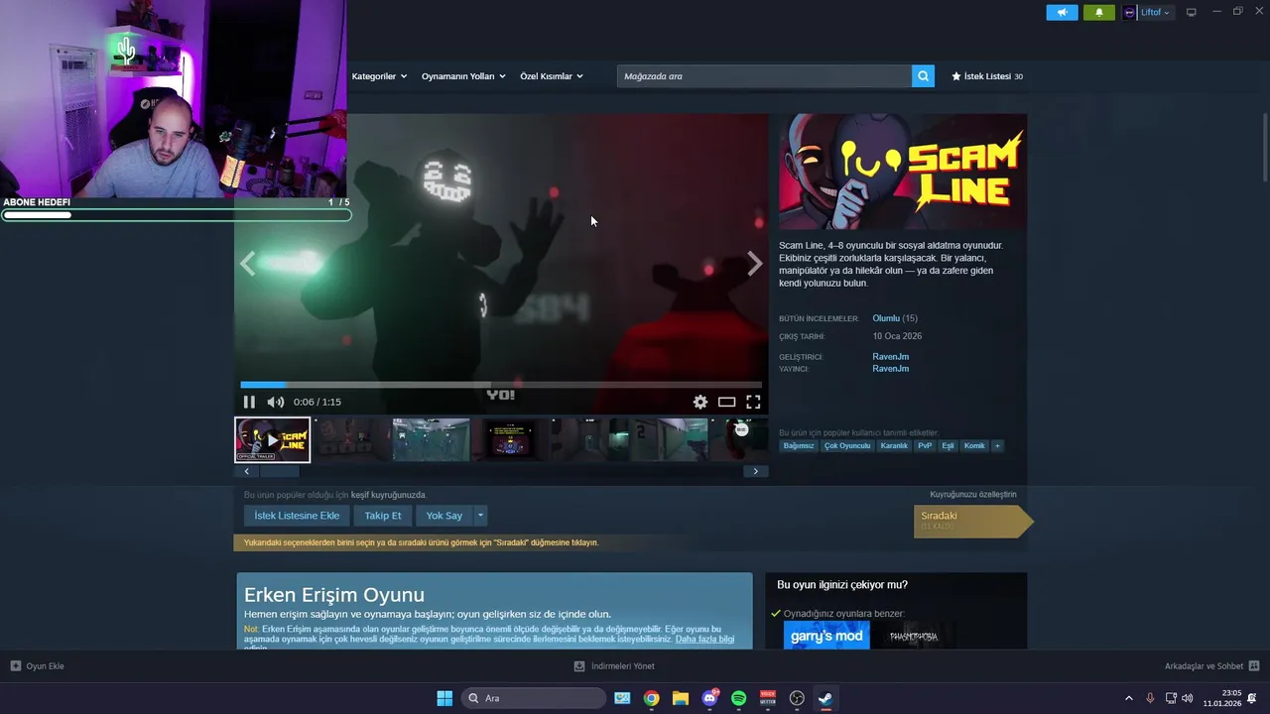Click the garry's mod similar game image
Viewport: 1270px width, 714px height.
click(826, 636)
